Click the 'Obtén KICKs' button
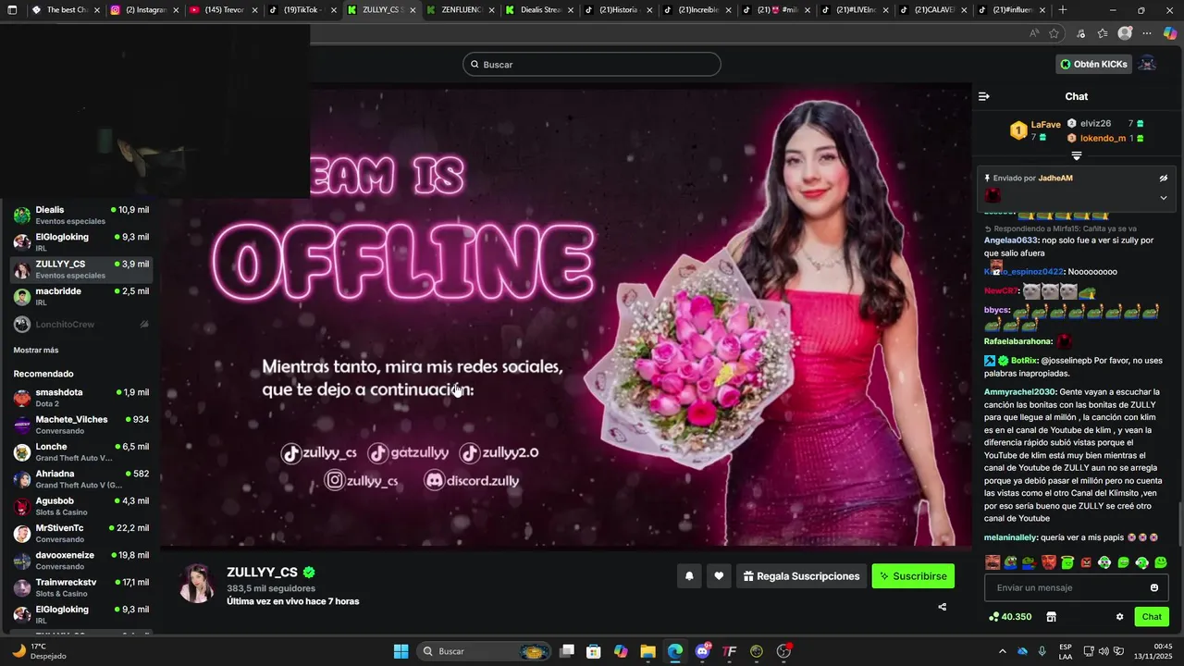Screen dimensions: 1184x666 (x=1094, y=64)
